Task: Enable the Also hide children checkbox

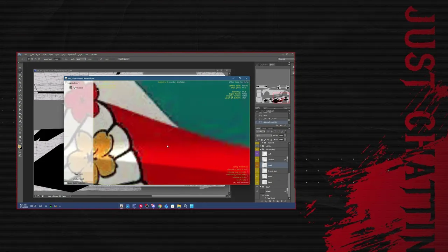Action: point(66,183)
